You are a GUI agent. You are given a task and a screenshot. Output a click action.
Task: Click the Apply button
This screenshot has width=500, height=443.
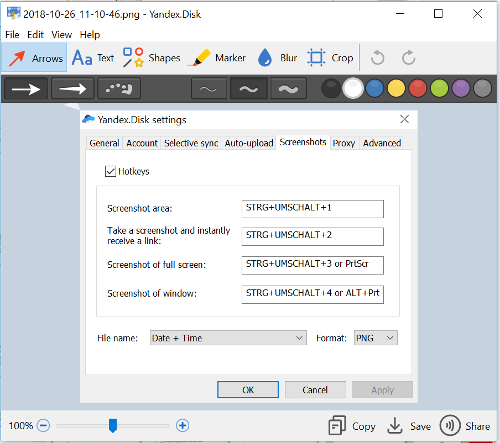tap(382, 390)
